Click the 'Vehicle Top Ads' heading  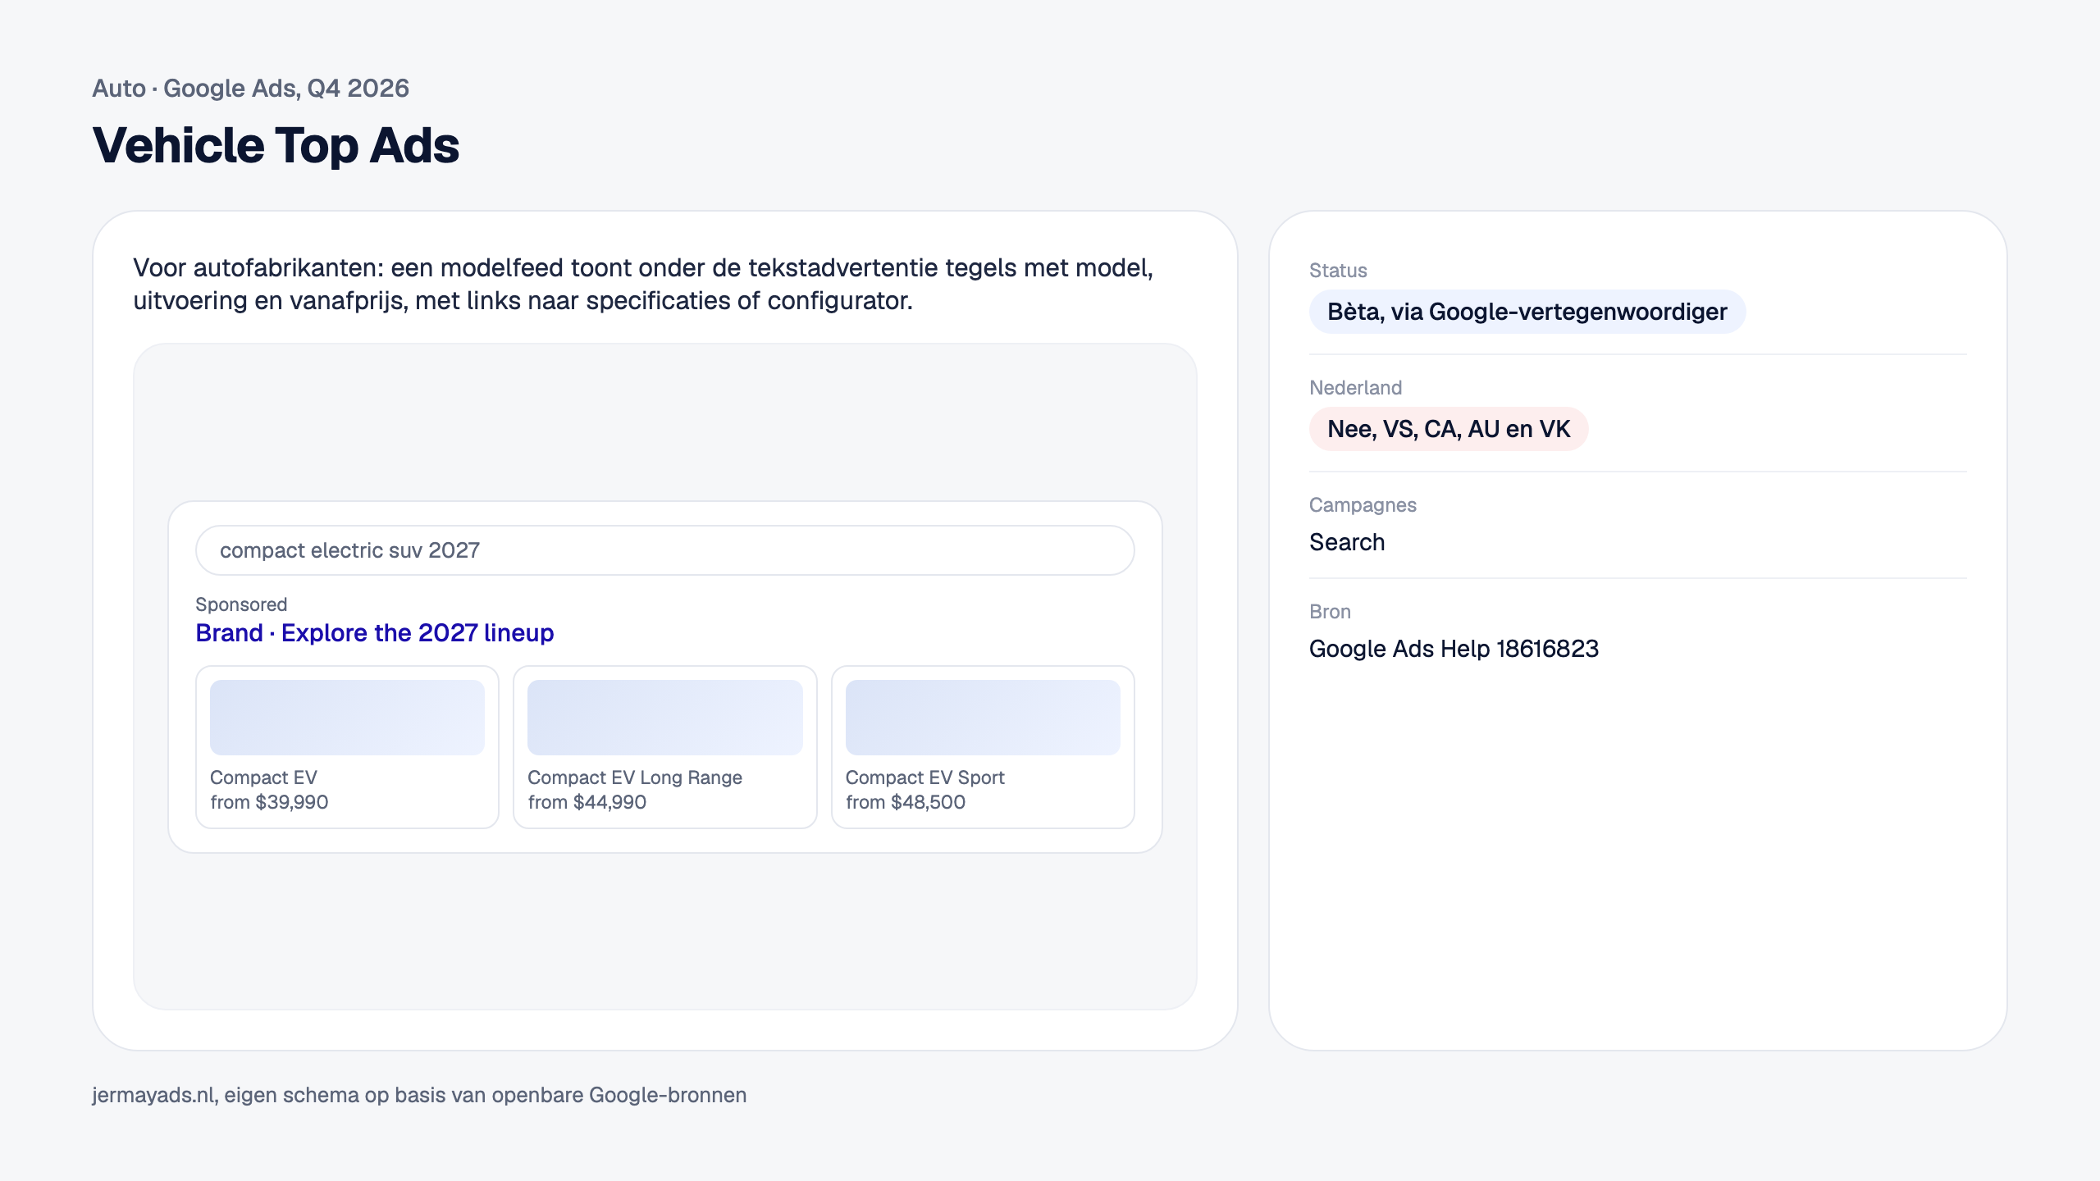click(276, 146)
